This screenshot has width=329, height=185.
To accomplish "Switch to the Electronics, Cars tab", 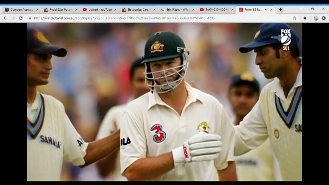I will pyautogui.click(x=139, y=10).
